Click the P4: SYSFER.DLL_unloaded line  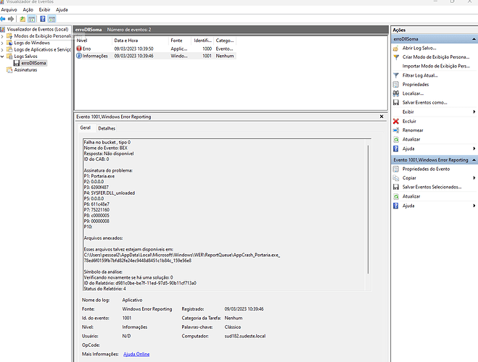point(110,193)
